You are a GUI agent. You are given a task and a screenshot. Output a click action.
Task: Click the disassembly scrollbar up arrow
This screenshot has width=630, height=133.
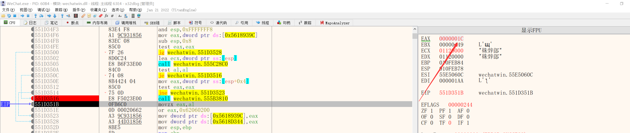(x=415, y=29)
